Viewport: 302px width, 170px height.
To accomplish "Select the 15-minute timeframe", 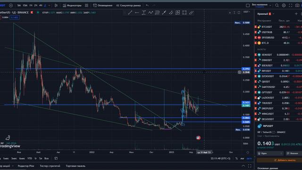I will pyautogui.click(x=25, y=5).
